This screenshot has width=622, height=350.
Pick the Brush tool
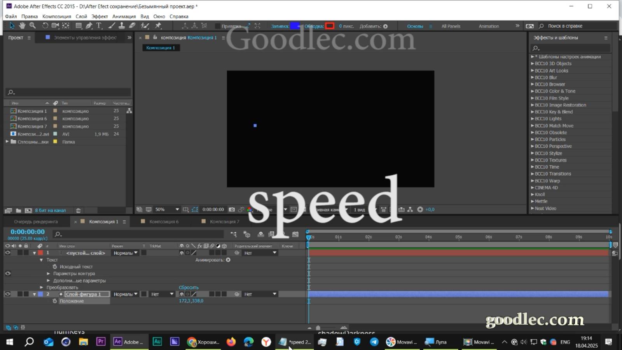click(111, 26)
